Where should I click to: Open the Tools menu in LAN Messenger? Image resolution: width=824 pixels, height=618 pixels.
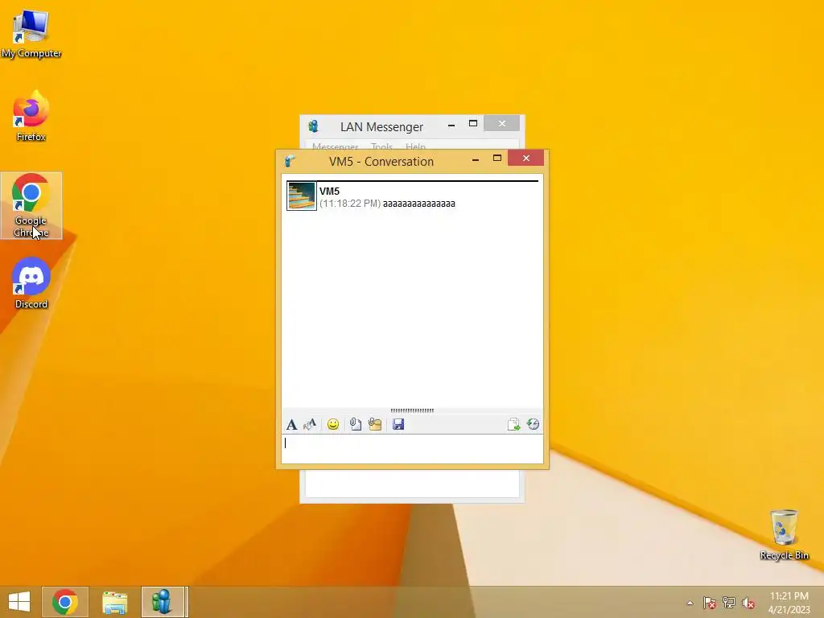381,146
